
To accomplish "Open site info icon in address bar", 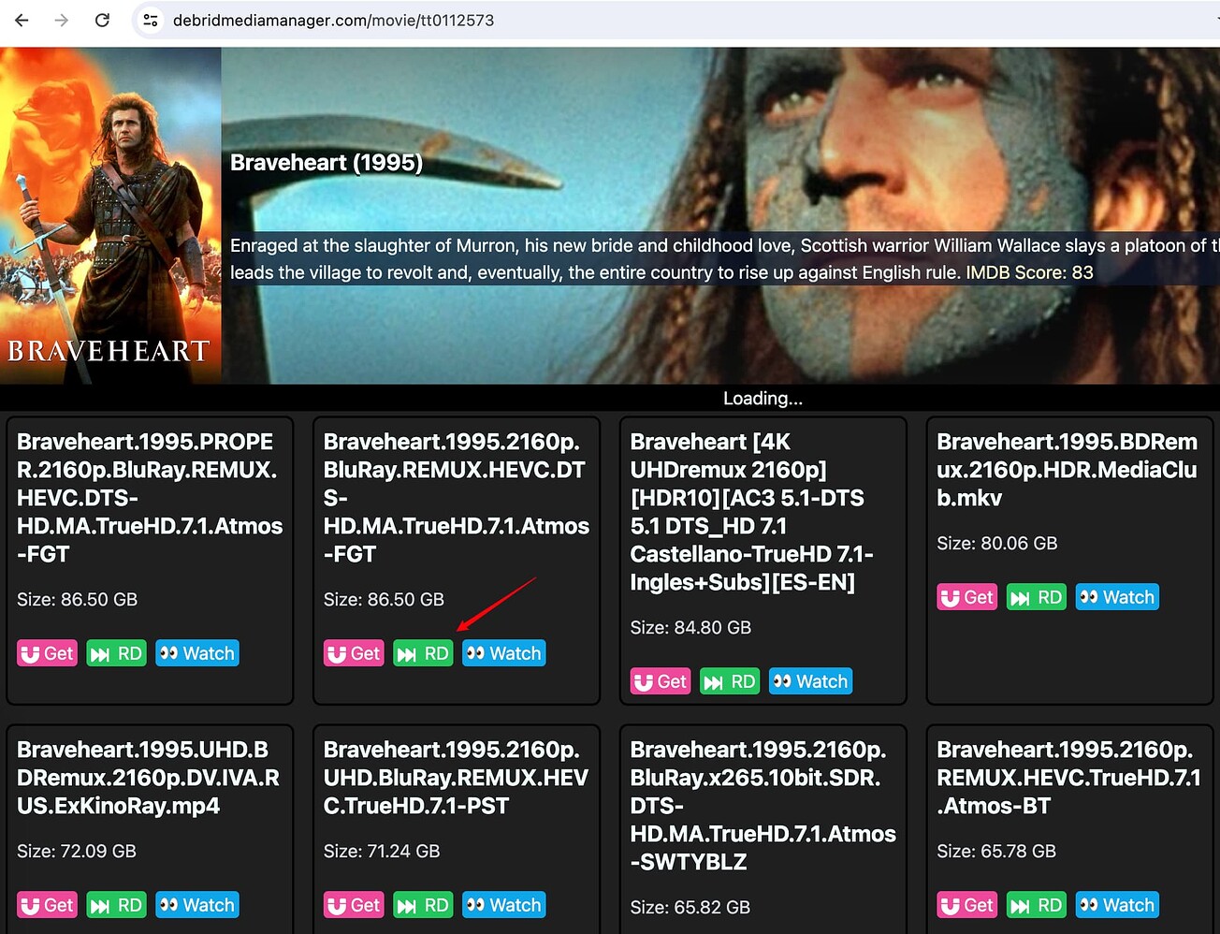I will click(150, 20).
